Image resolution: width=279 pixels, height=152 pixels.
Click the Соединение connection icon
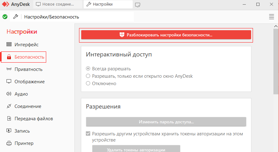coord(9,106)
